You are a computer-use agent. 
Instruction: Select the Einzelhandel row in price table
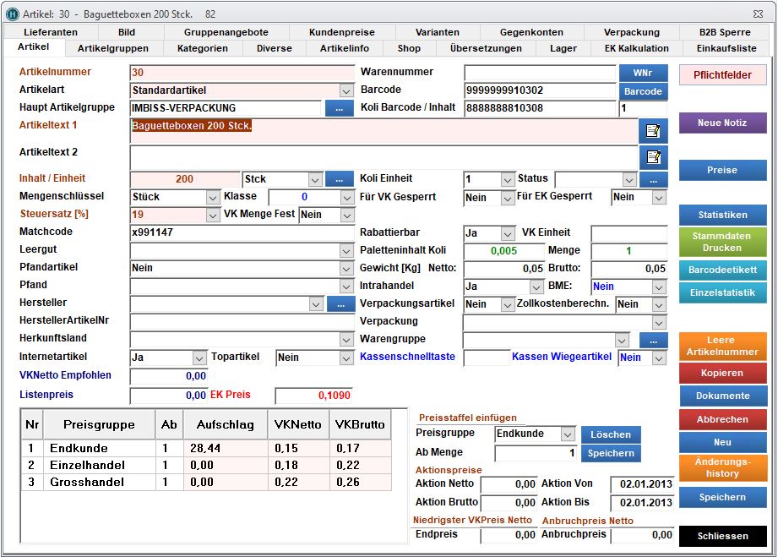point(87,465)
